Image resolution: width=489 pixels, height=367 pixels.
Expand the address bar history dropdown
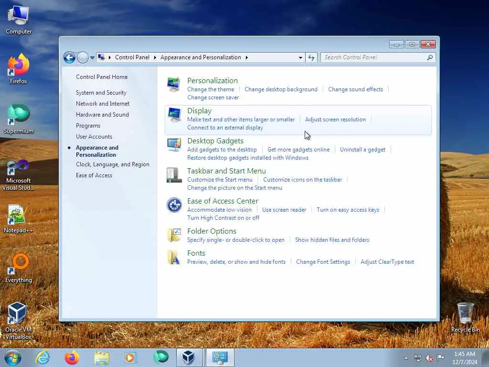point(300,58)
